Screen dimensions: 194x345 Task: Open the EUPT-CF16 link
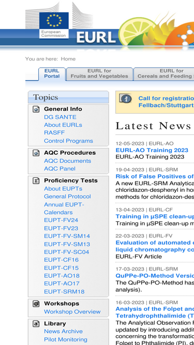pyautogui.click(x=61, y=260)
